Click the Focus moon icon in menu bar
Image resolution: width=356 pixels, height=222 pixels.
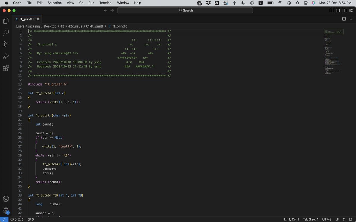(243, 3)
